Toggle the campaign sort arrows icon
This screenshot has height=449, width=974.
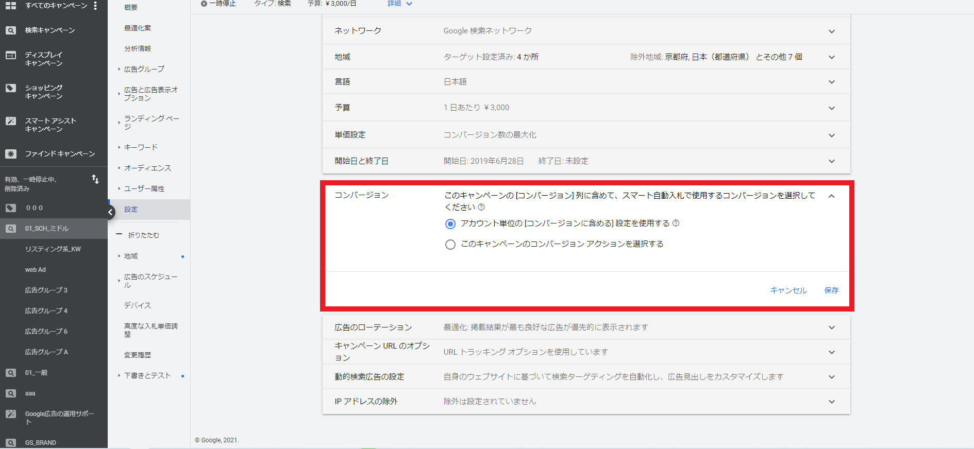(x=95, y=179)
